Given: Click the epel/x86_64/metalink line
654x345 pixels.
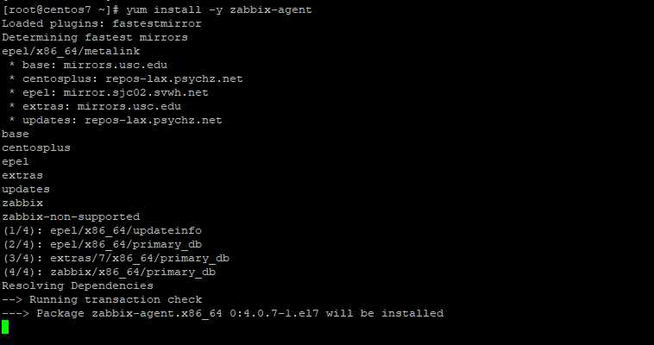Looking at the screenshot, I should pos(71,51).
